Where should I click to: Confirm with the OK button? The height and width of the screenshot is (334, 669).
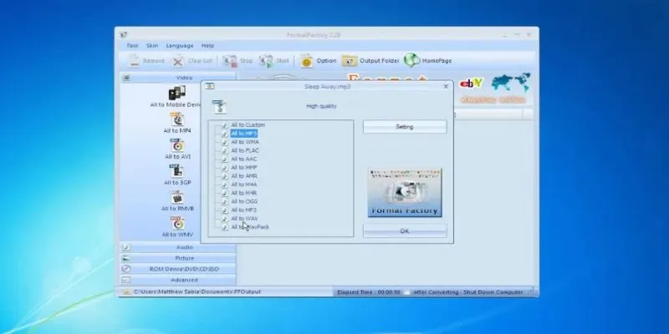tap(405, 231)
